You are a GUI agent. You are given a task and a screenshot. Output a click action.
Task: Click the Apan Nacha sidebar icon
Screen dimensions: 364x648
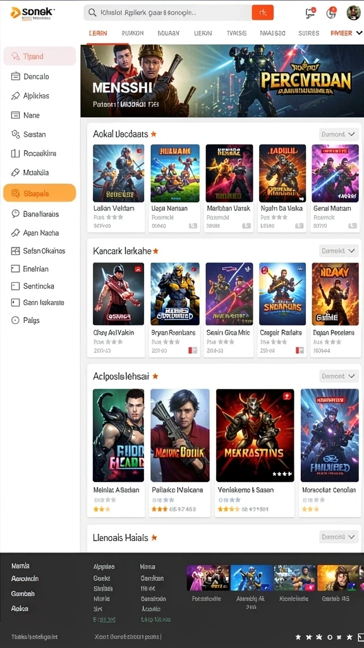click(16, 233)
